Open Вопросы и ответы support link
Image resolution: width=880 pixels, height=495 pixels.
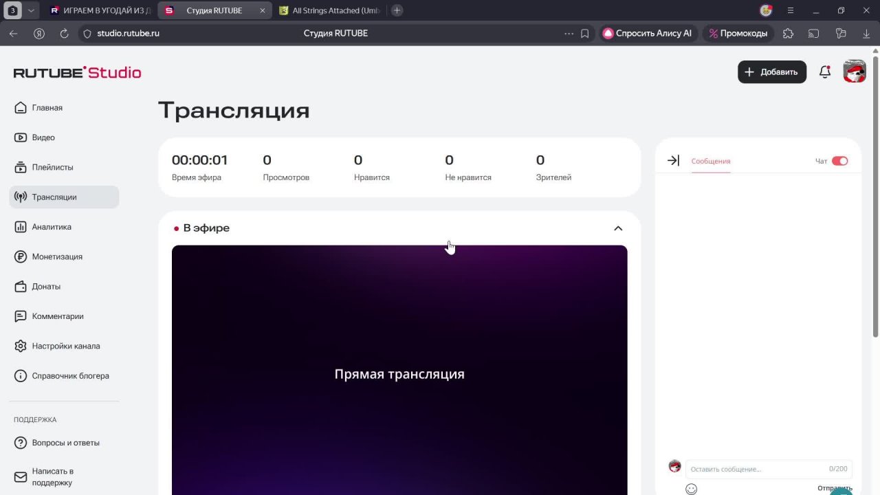click(x=65, y=443)
